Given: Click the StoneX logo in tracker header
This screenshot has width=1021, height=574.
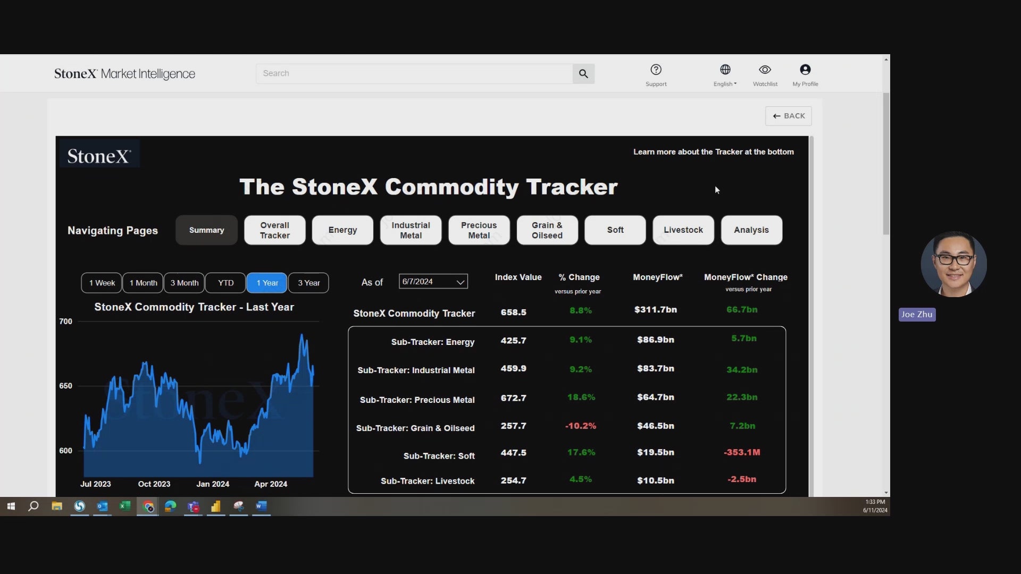Looking at the screenshot, I should pyautogui.click(x=99, y=155).
